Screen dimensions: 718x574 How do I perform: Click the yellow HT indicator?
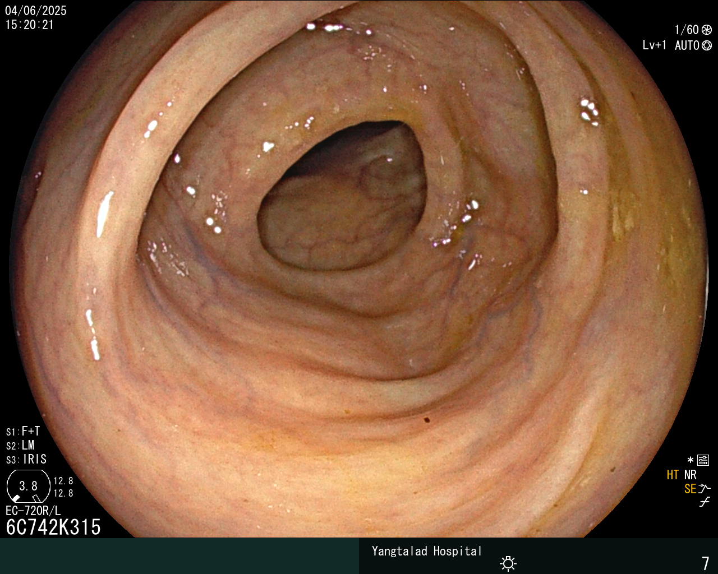[x=673, y=475]
